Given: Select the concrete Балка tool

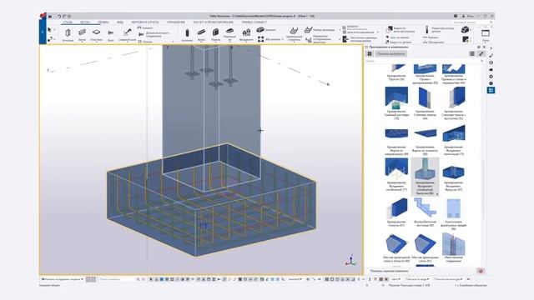Looking at the screenshot, I should pos(201,35).
